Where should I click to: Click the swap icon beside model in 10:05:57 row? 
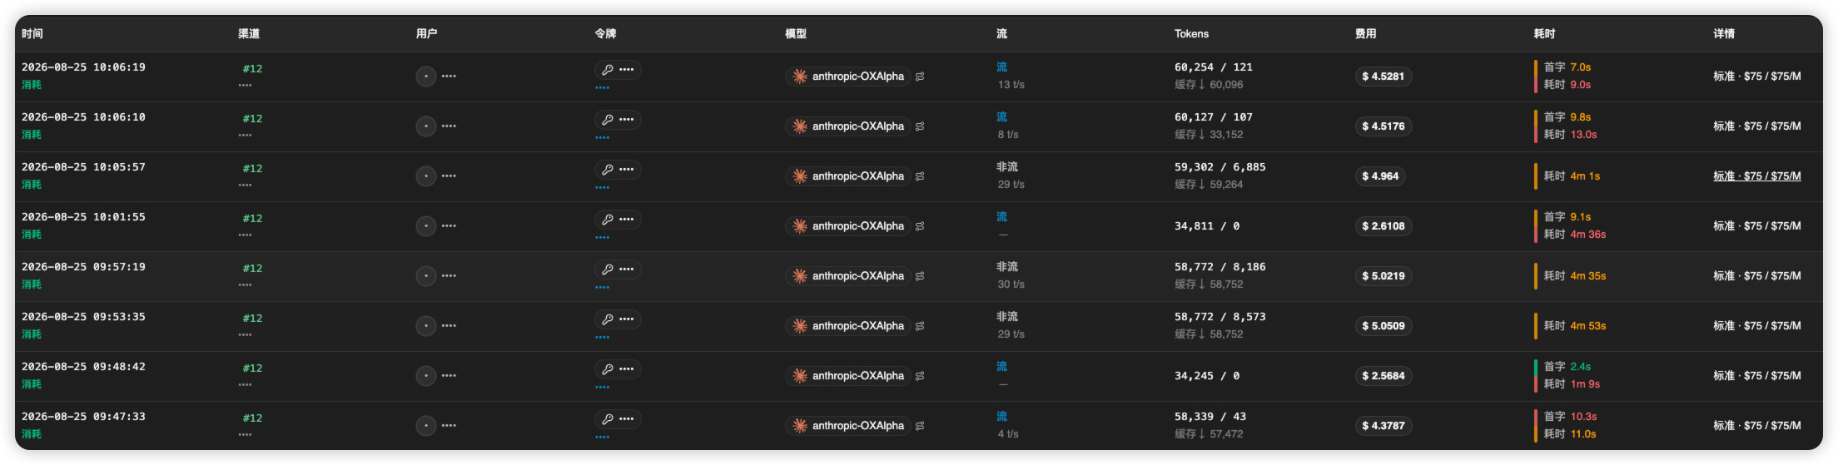pyautogui.click(x=920, y=176)
